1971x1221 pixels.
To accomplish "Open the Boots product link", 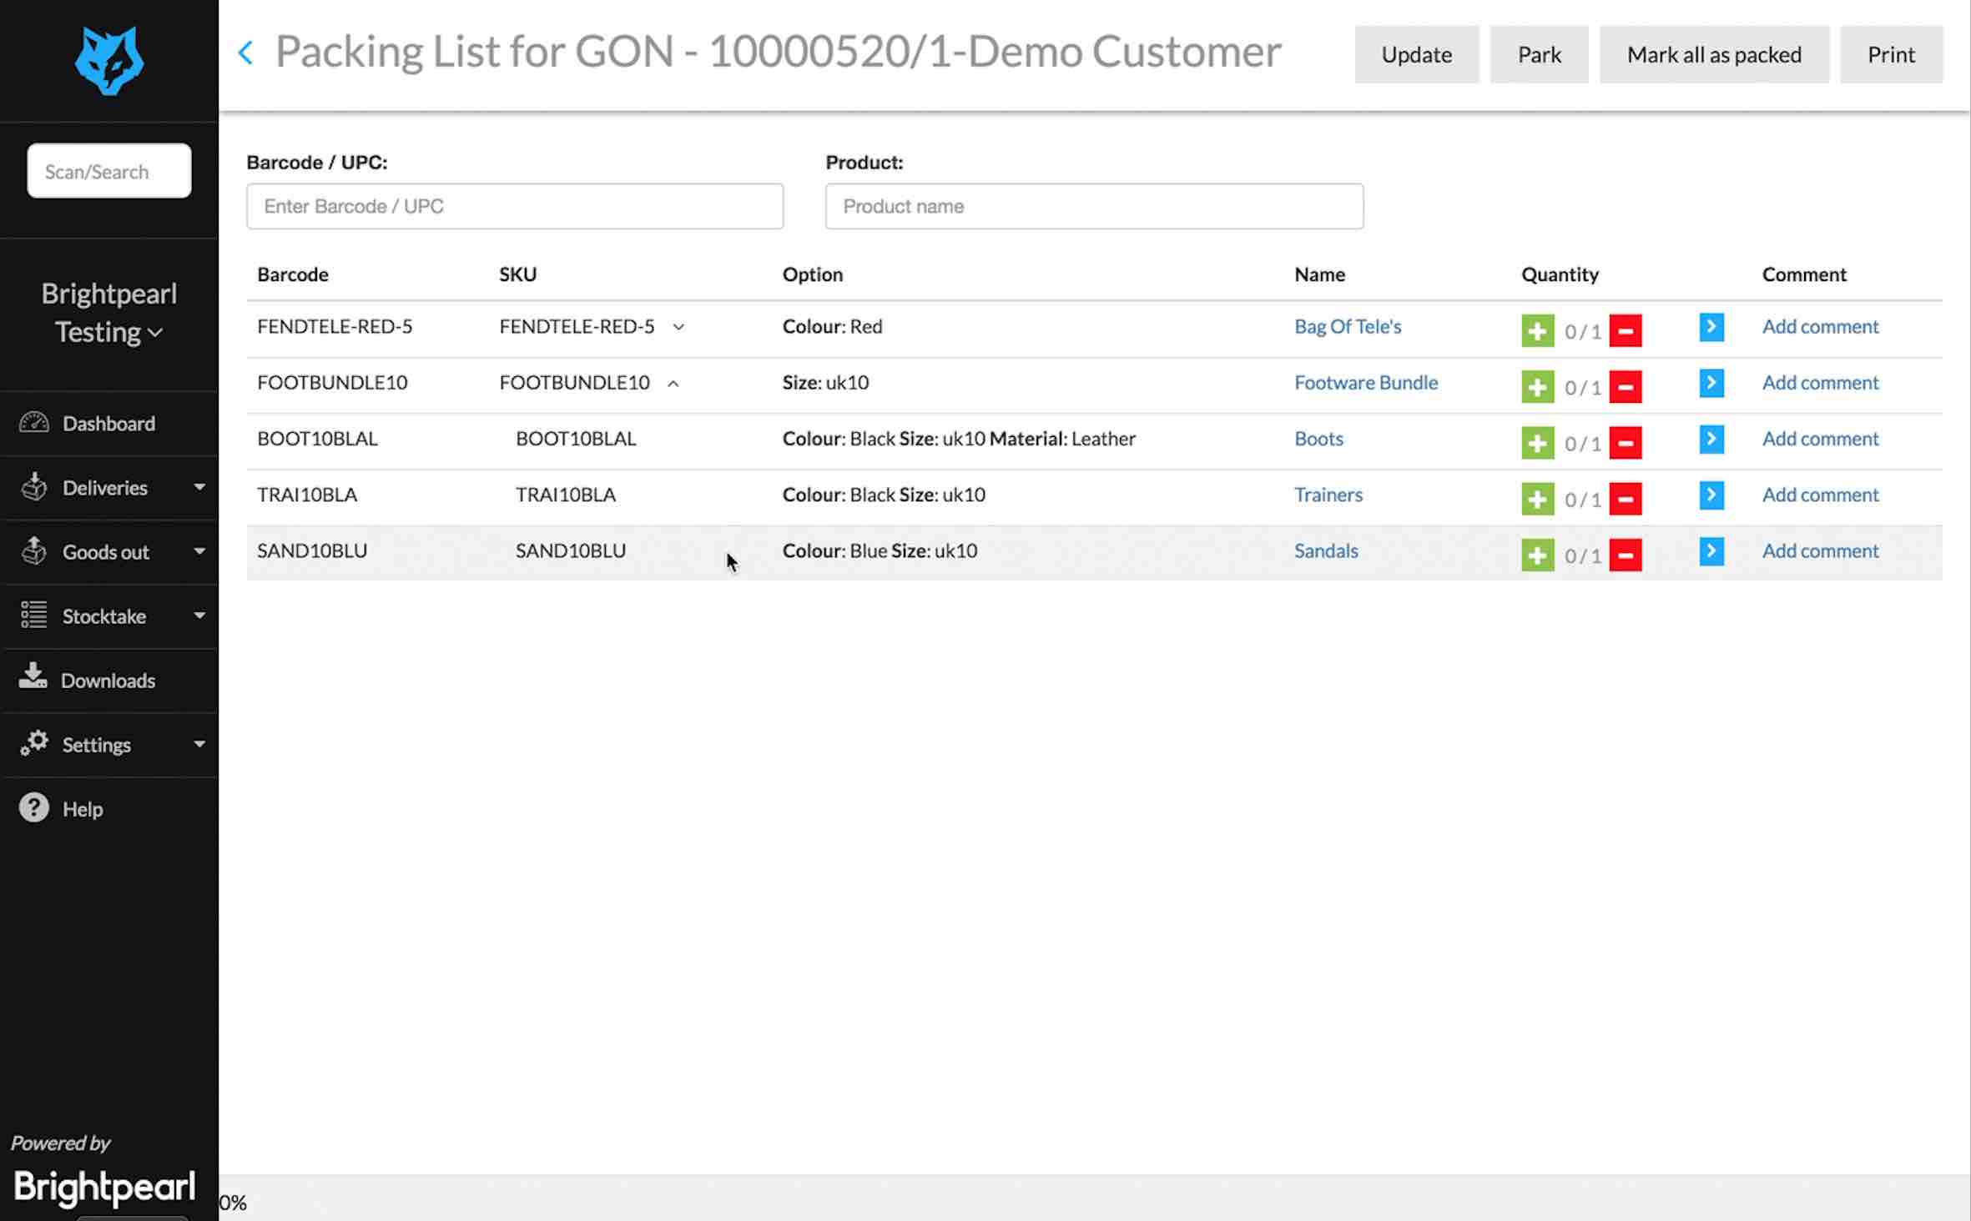I will point(1318,438).
